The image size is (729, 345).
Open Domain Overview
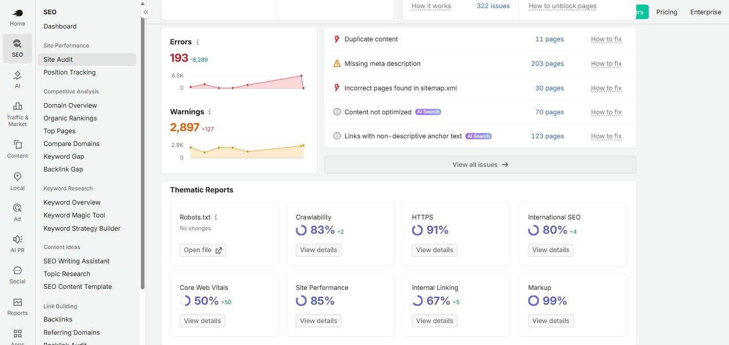70,105
